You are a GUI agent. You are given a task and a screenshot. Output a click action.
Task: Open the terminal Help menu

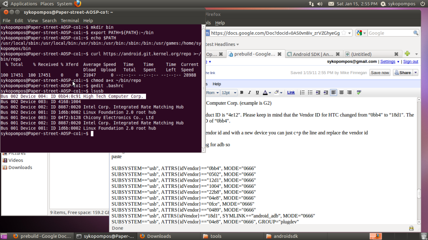tap(88, 21)
